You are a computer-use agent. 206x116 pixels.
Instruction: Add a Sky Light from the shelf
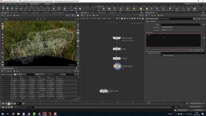147,9
